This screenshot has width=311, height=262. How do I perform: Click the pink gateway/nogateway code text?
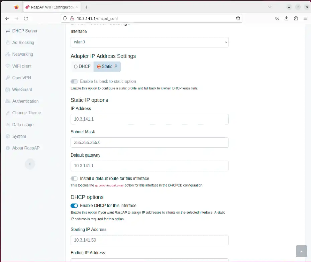pyautogui.click(x=109, y=185)
